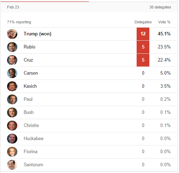
Task: Click the Delegates column header
Action: click(x=143, y=22)
